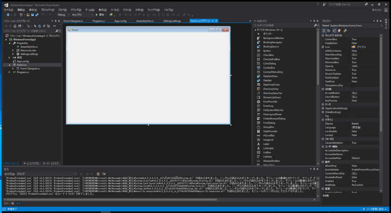Click the MaximizeBox property value True
The image size is (391, 213).
click(x=354, y=58)
